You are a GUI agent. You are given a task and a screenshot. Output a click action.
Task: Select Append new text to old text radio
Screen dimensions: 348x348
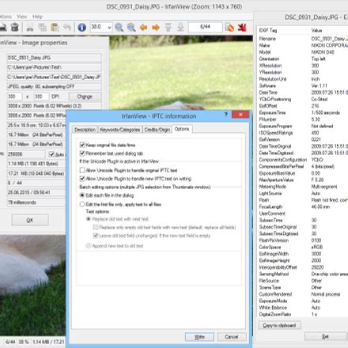click(89, 246)
